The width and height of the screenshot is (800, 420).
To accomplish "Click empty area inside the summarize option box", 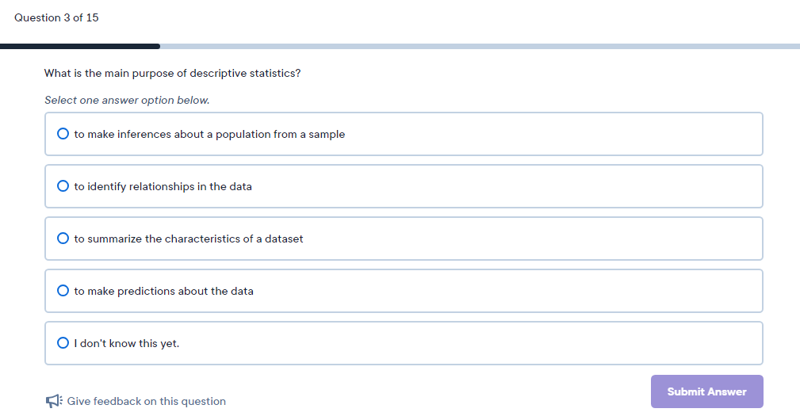I will point(530,239).
